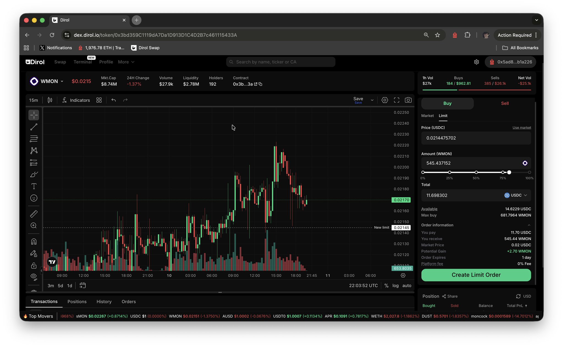Click the chart snapshot camera icon
Viewport: 563px width, 347px height.
(408, 100)
